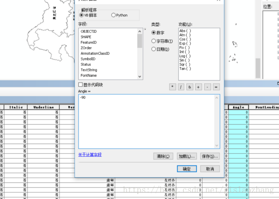Select the Sqr ( ) function
The height and width of the screenshot is (199, 279).
[185, 65]
